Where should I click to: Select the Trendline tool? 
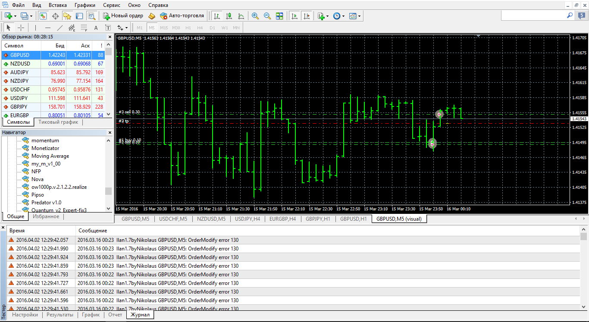[x=60, y=28]
